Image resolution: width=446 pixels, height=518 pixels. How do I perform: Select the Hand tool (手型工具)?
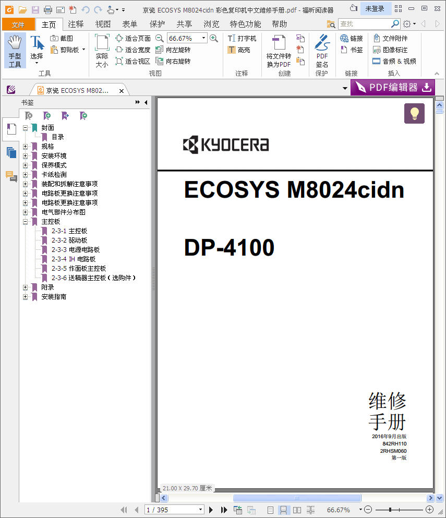click(15, 51)
